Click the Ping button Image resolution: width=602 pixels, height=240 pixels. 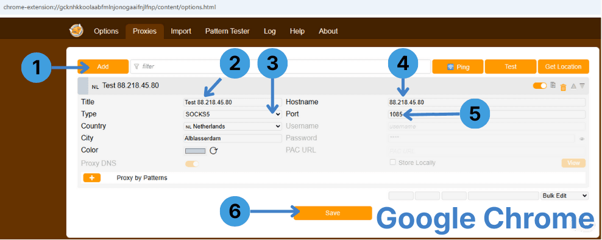pos(458,66)
